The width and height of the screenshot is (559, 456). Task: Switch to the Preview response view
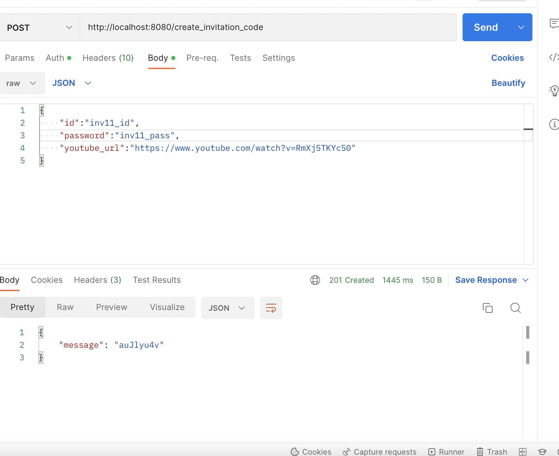pos(111,307)
